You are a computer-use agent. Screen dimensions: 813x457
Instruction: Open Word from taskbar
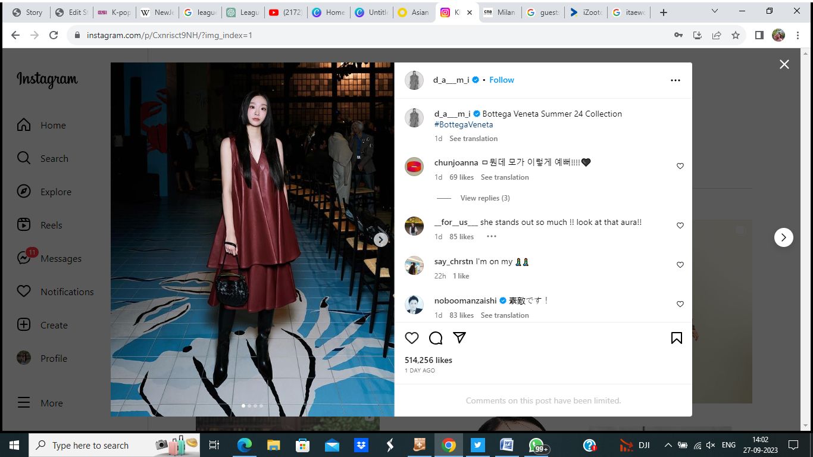click(507, 445)
